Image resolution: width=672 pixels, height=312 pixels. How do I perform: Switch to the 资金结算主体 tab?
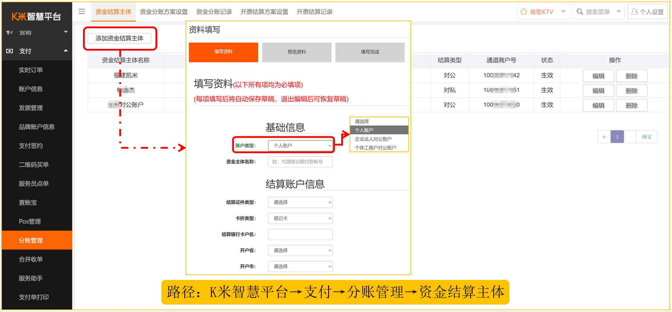coord(114,12)
